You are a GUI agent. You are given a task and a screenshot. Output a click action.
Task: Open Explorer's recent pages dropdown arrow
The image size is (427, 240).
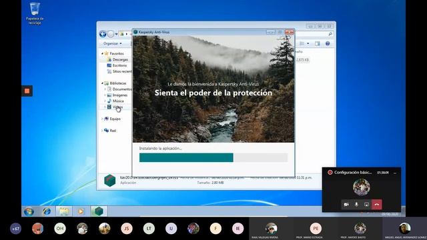[116, 34]
